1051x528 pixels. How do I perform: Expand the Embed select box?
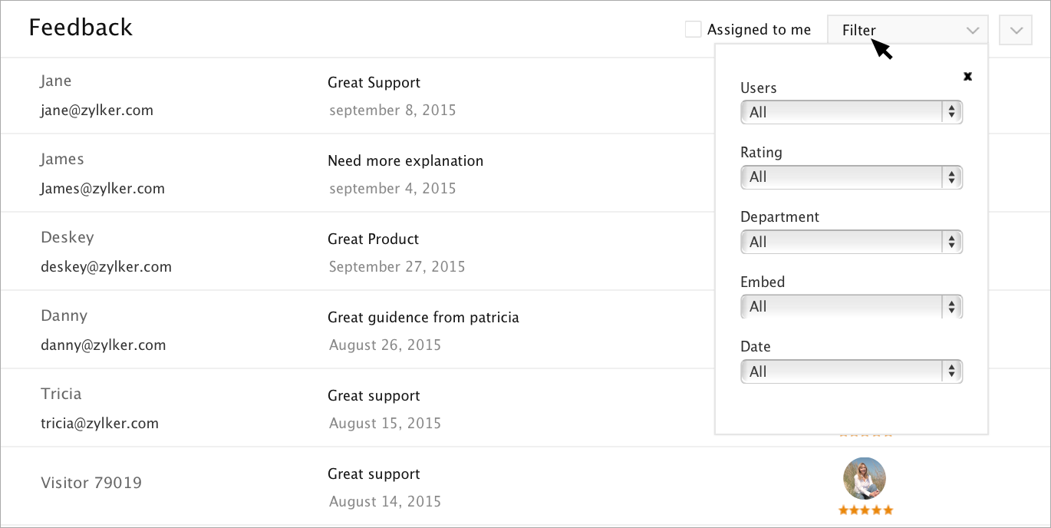coord(851,307)
